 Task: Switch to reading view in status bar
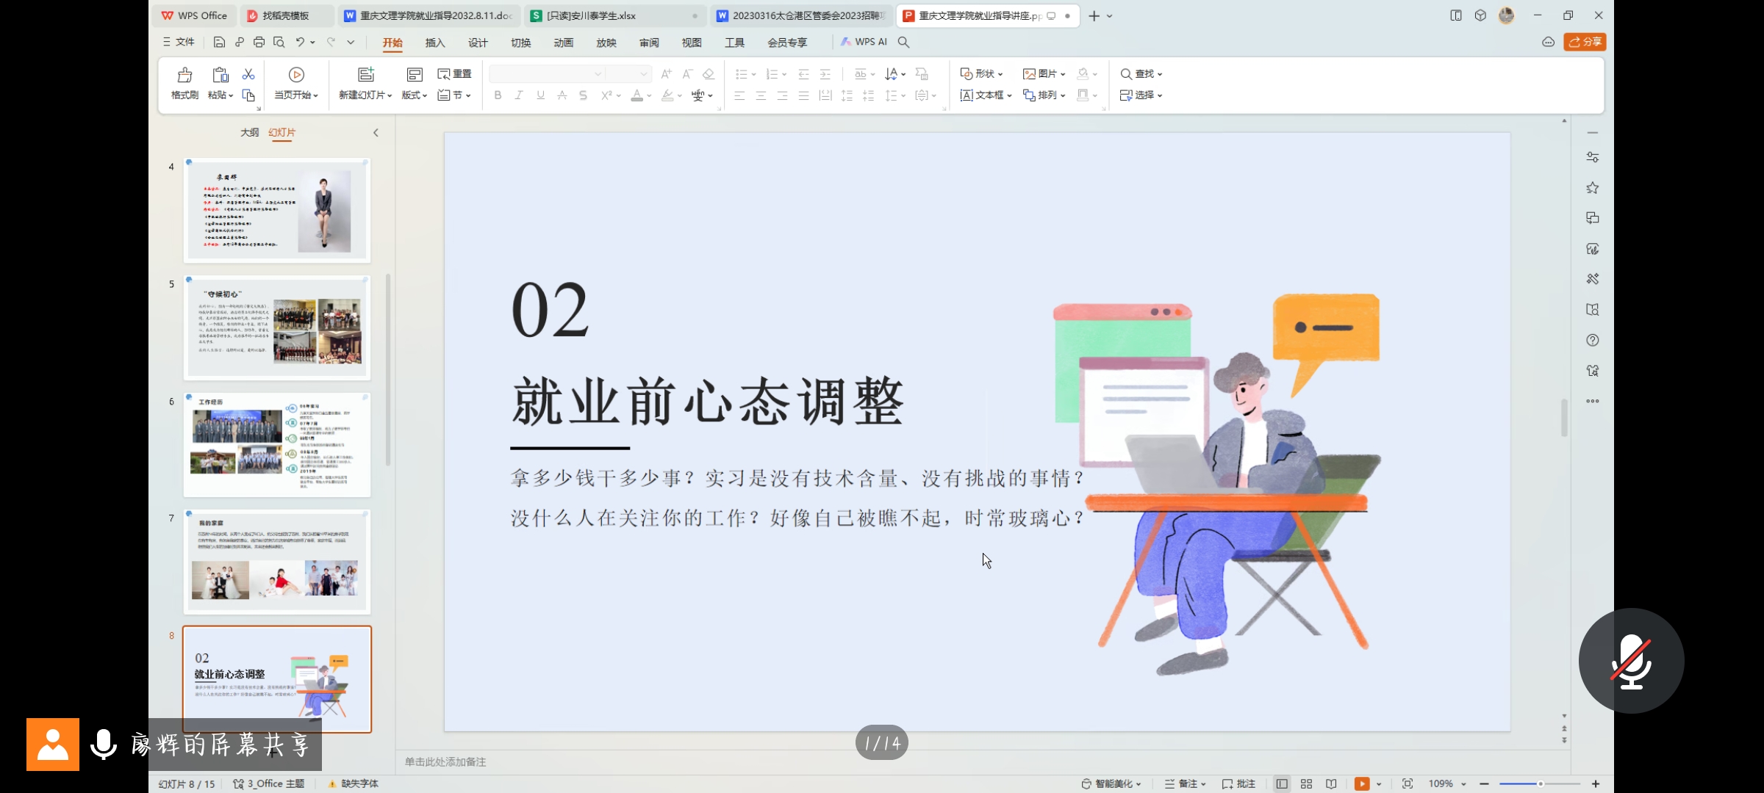click(x=1331, y=783)
